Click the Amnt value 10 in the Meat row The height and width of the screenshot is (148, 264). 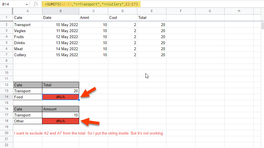pyautogui.click(x=94, y=49)
